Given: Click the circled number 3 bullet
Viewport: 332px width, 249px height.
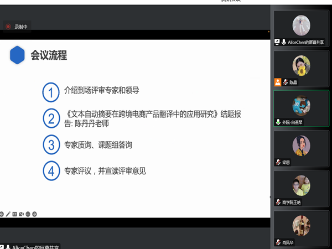Looking at the screenshot, I should click(x=51, y=144).
